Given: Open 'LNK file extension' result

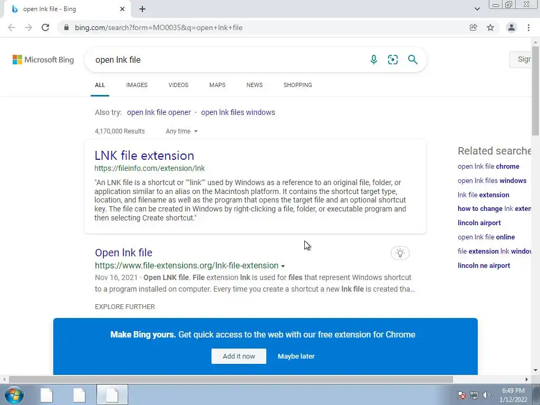Looking at the screenshot, I should pyautogui.click(x=144, y=156).
